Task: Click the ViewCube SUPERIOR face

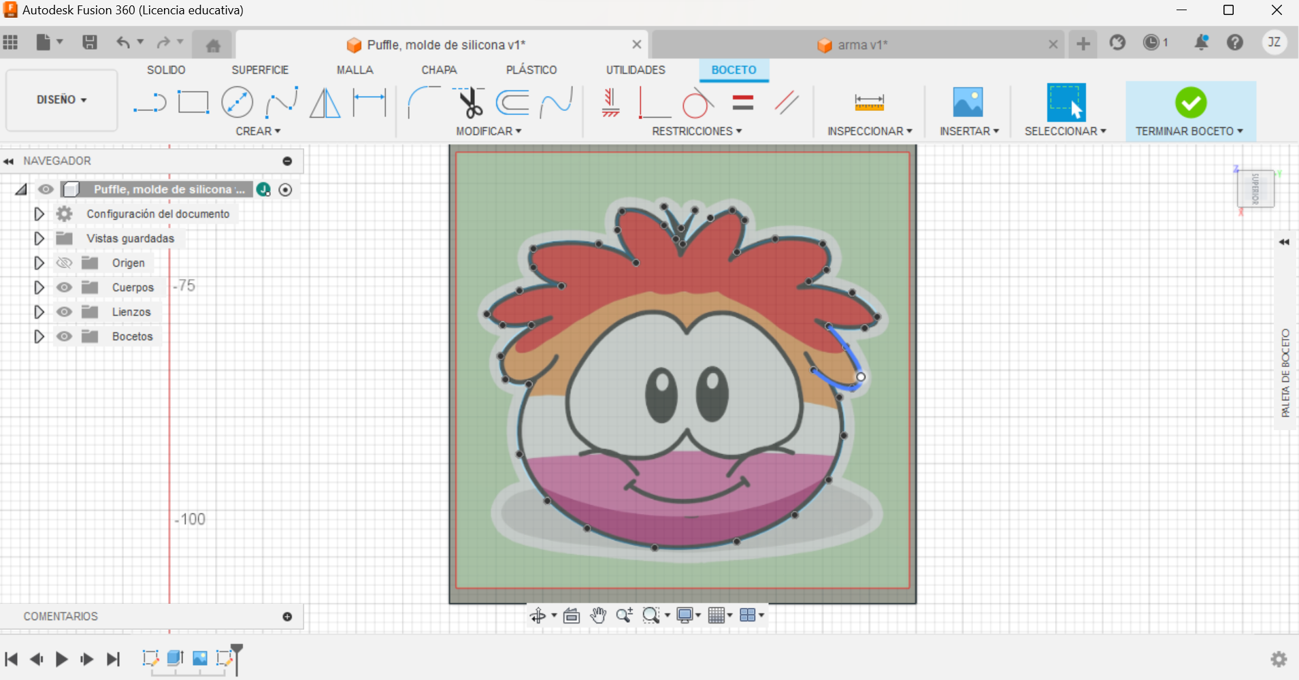Action: tap(1255, 189)
